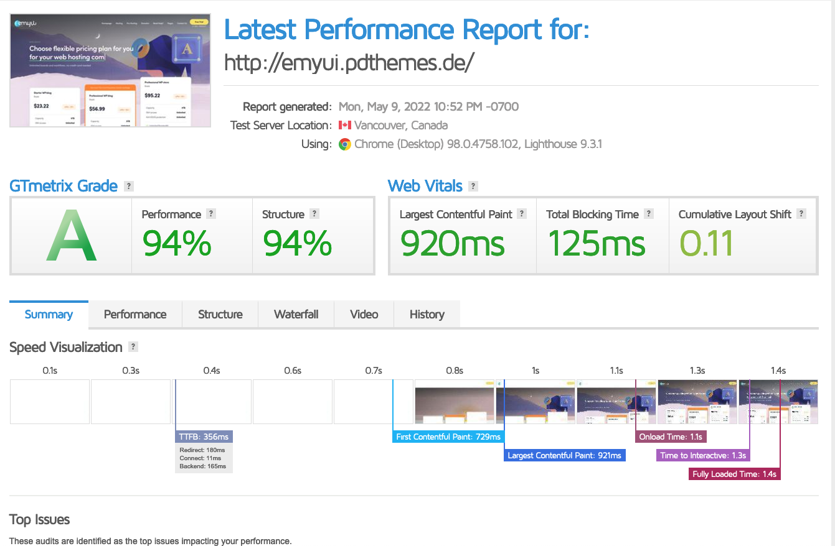Select the 0.6s filmstrip frame
835x546 pixels.
[x=293, y=402]
